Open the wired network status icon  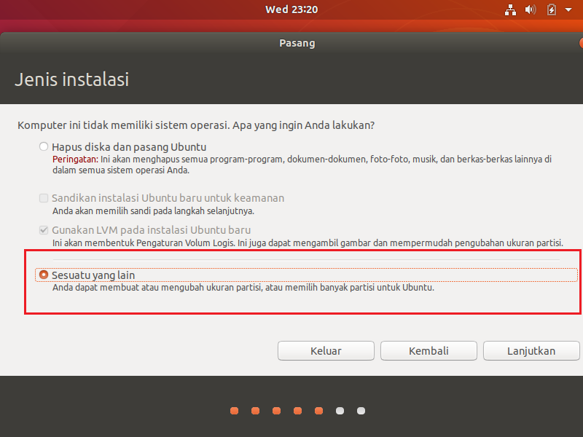coord(510,9)
